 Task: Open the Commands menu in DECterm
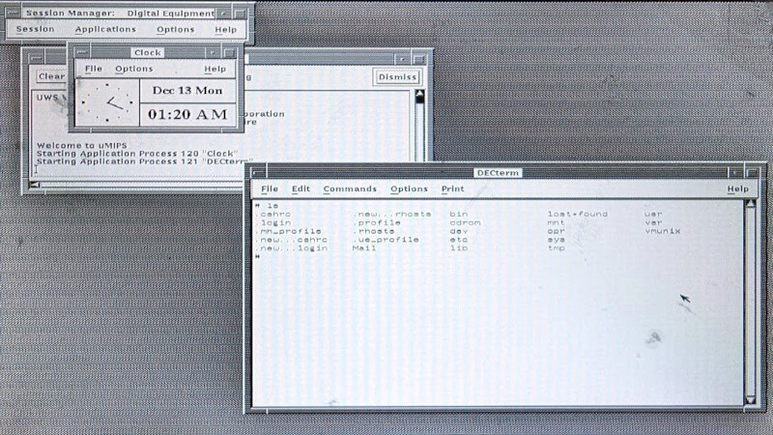[x=350, y=188]
